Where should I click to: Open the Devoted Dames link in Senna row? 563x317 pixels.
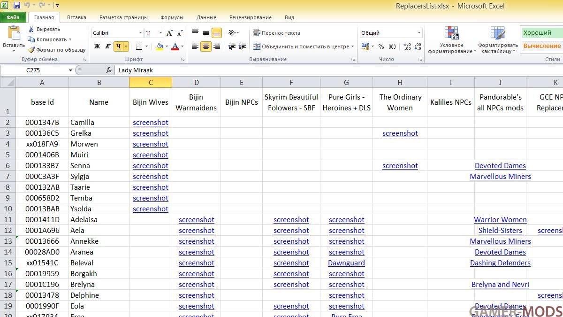pos(500,165)
